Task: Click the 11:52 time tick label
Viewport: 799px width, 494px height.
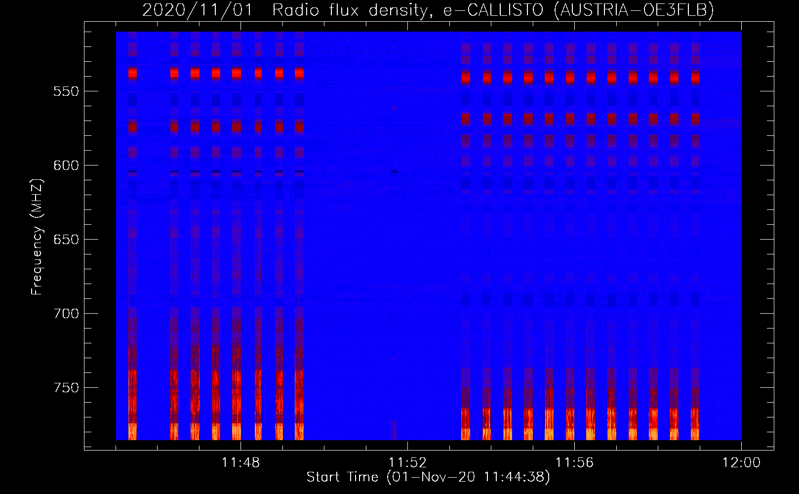Action: click(x=407, y=463)
